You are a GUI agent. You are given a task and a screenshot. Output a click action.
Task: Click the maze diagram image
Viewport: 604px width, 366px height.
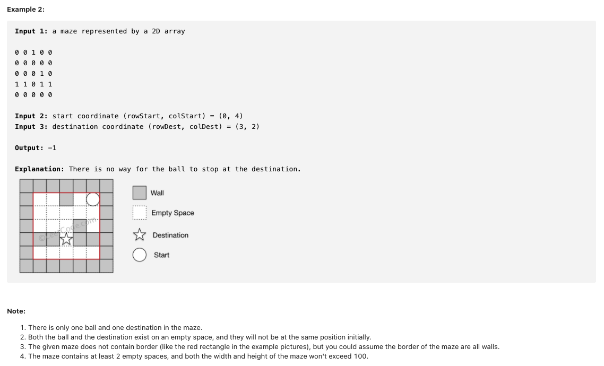click(x=66, y=226)
